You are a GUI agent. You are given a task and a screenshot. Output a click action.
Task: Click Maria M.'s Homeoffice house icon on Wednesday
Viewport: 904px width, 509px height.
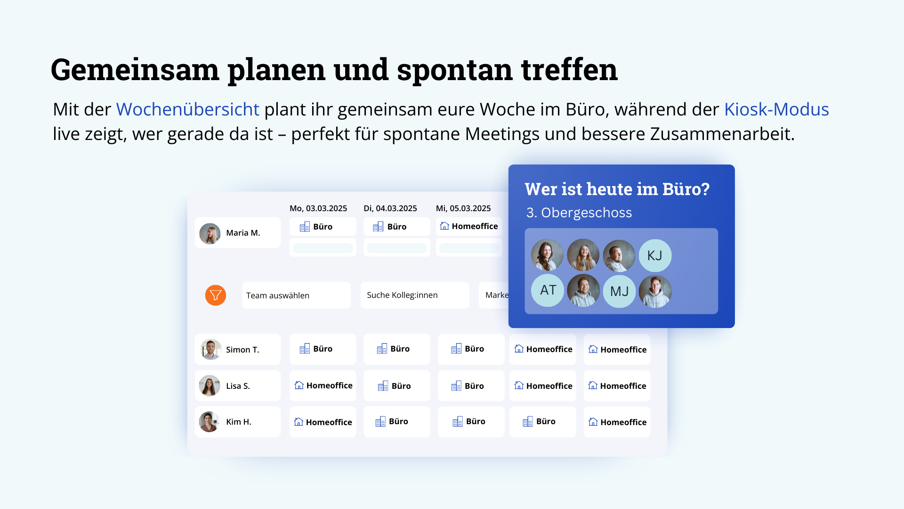click(x=444, y=226)
